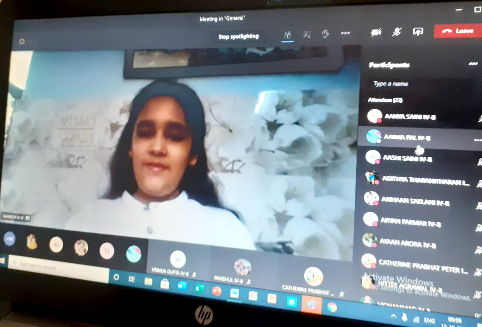This screenshot has height=327, width=482.
Task: Open Participants panel more options ellipsis
Action: [x=473, y=64]
